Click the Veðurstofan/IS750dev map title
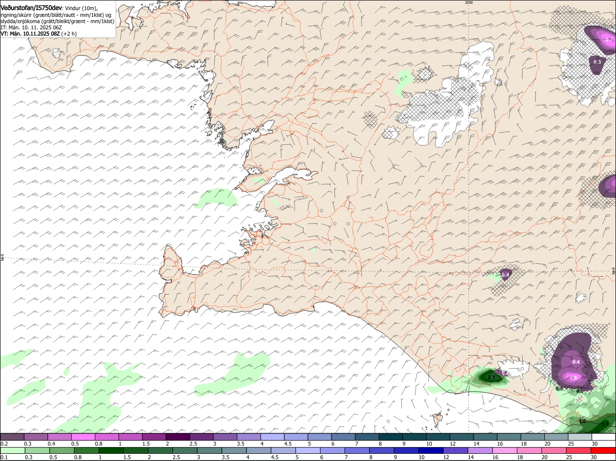 pos(31,8)
